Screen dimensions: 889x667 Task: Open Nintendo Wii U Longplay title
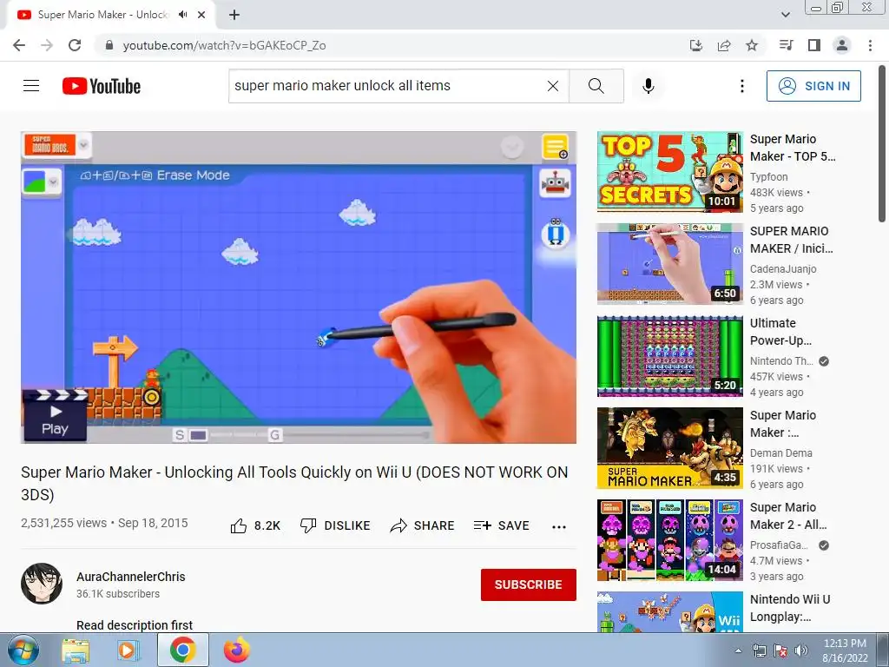(790, 608)
